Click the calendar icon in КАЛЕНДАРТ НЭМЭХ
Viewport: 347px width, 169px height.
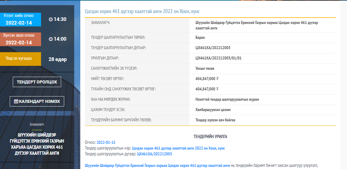point(16,101)
